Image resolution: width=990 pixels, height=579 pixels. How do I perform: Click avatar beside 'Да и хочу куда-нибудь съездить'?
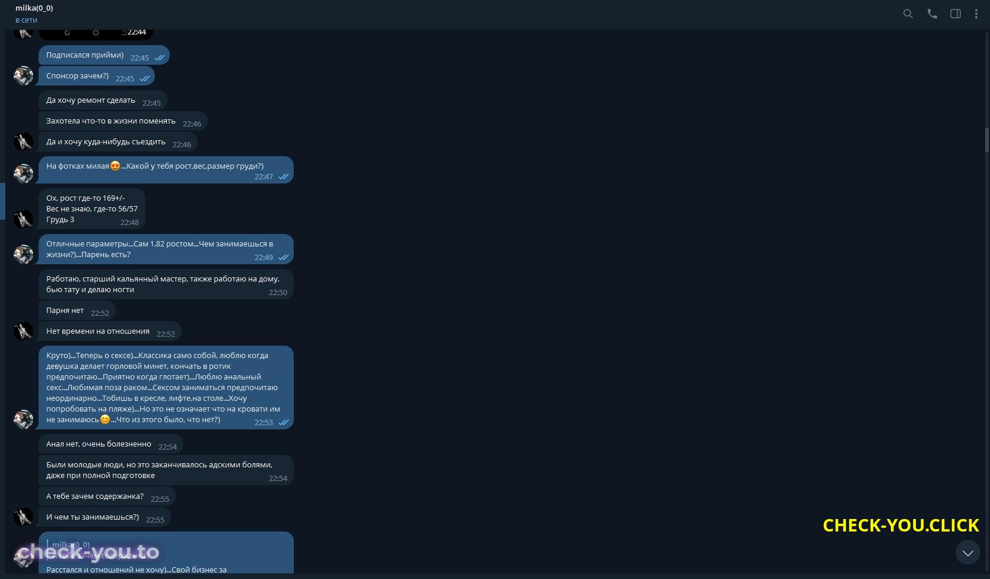(23, 142)
